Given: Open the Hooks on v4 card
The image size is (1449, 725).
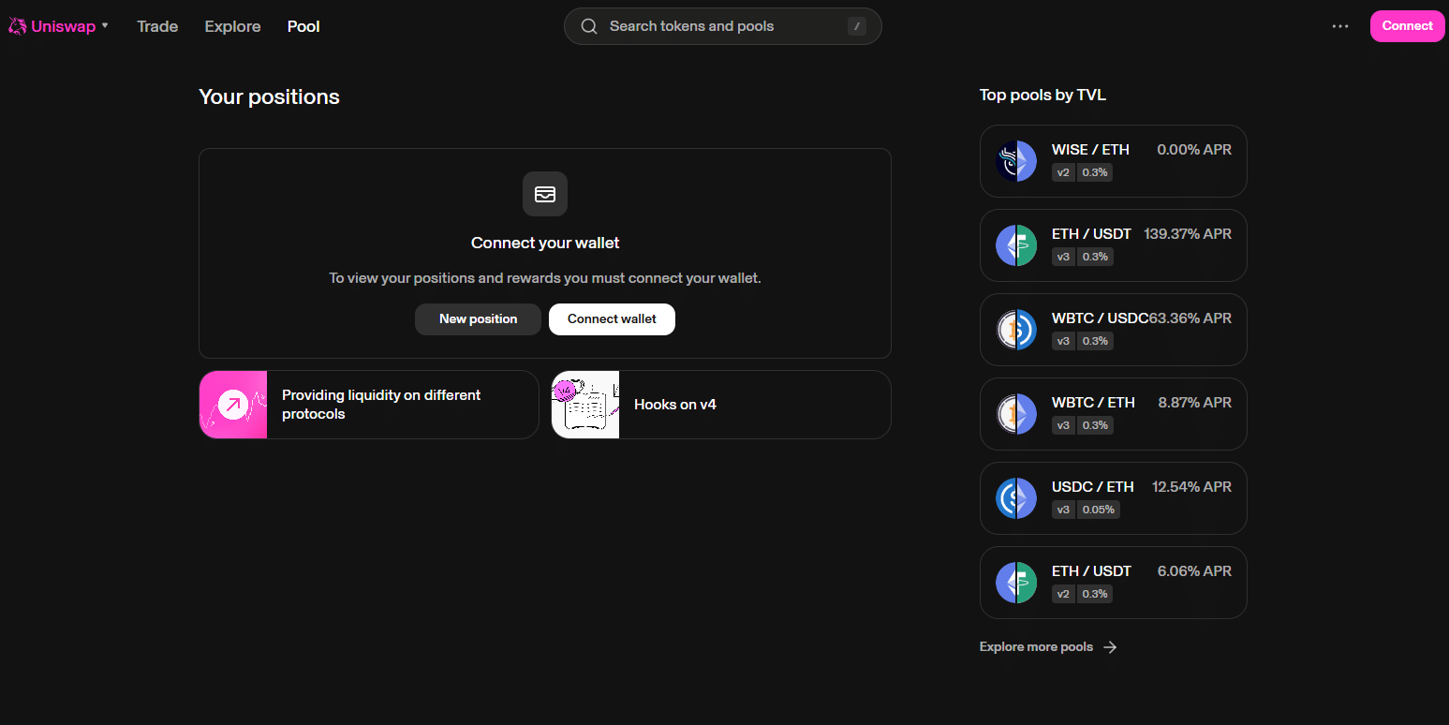Looking at the screenshot, I should coord(721,405).
